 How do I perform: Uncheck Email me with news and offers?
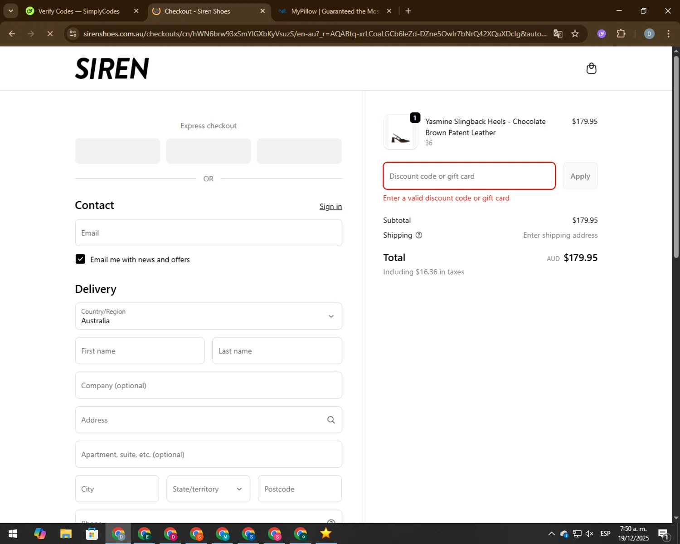click(x=80, y=259)
